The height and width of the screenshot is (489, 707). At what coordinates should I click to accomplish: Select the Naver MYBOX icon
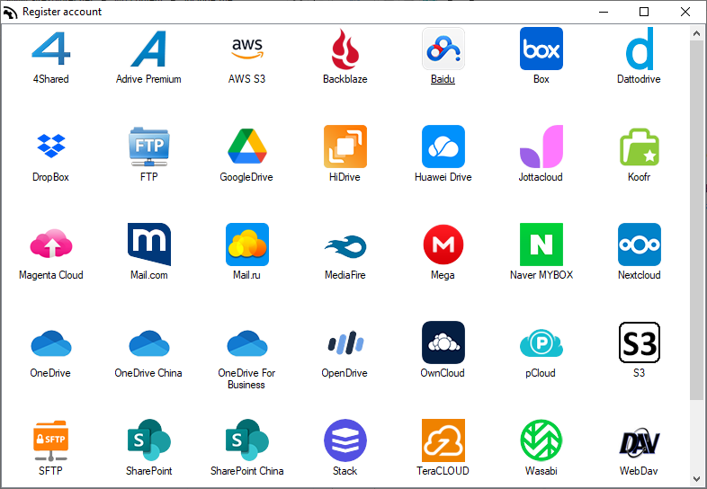coord(541,244)
